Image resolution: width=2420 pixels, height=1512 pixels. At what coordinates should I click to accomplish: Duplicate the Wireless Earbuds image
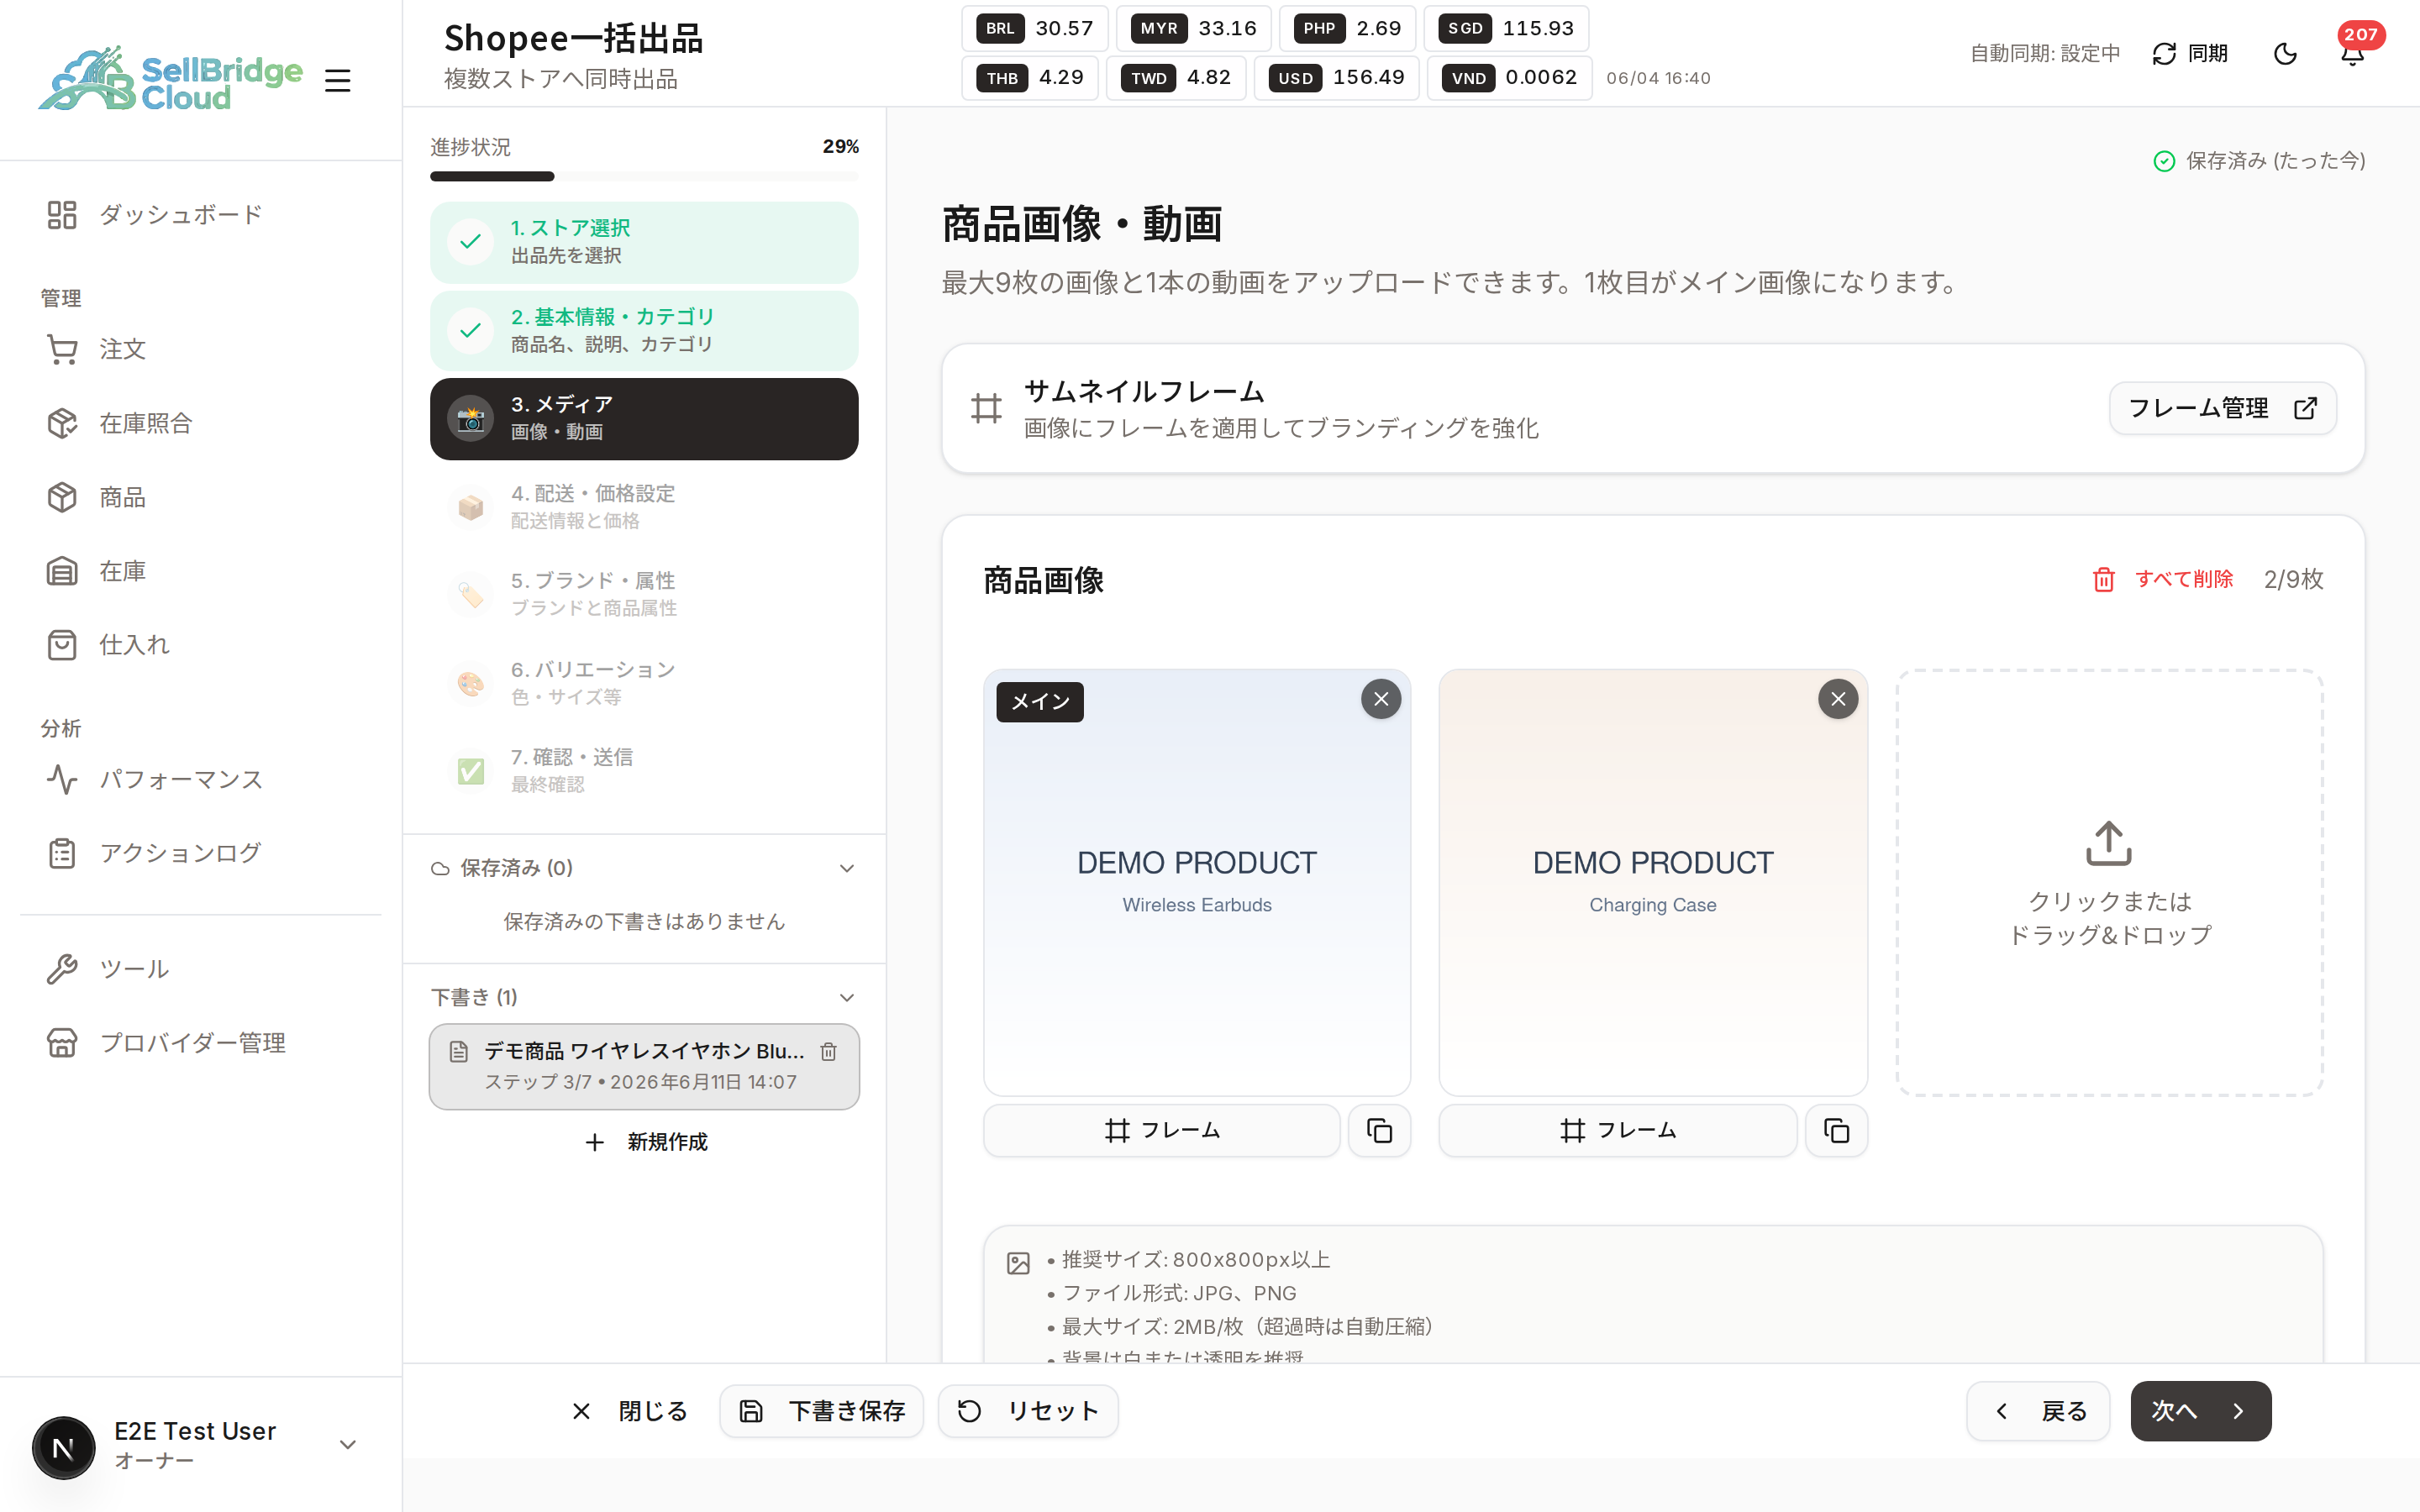coord(1380,1131)
